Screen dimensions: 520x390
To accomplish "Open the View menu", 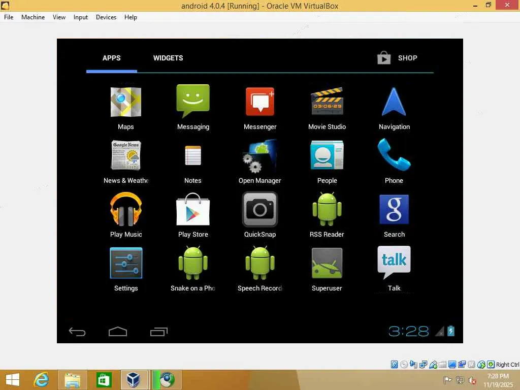I will 59,17.
